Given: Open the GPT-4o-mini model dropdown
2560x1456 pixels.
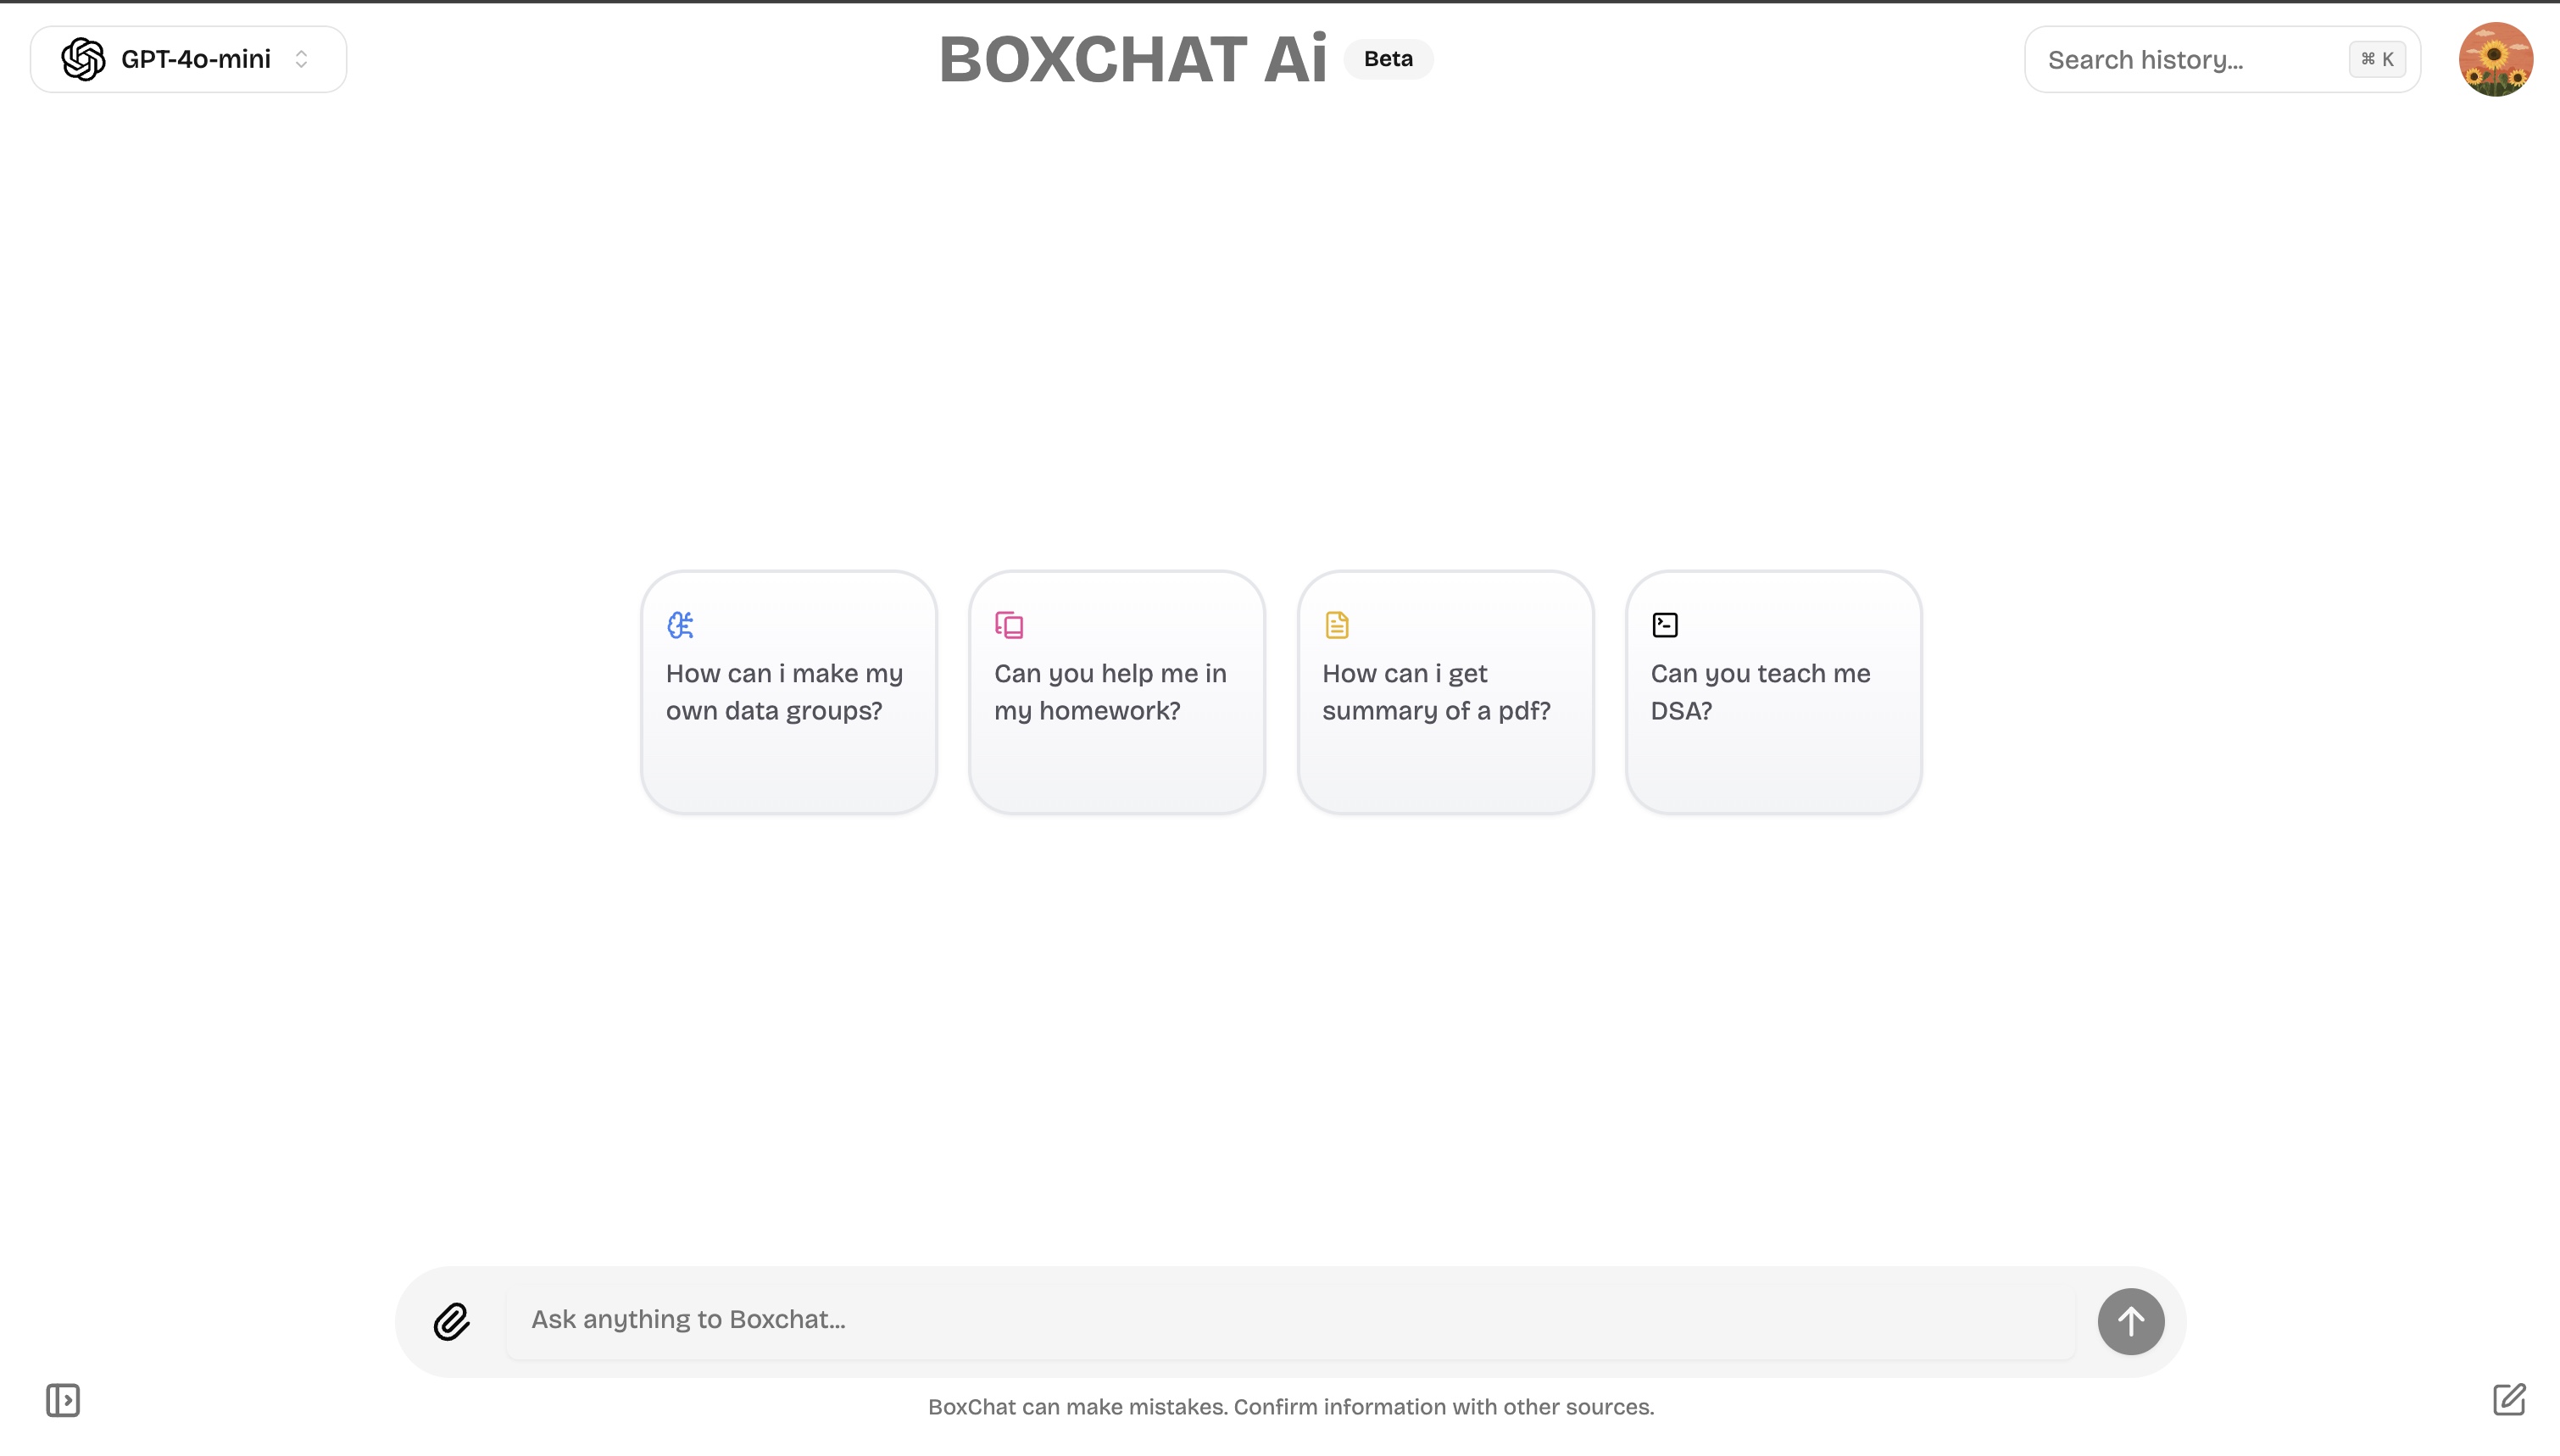Looking at the screenshot, I should tap(188, 58).
